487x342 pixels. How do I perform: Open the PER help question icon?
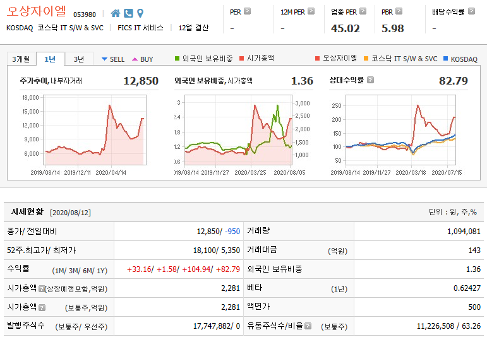coord(247,11)
